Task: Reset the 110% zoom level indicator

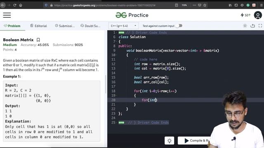Action: (x=184, y=5)
